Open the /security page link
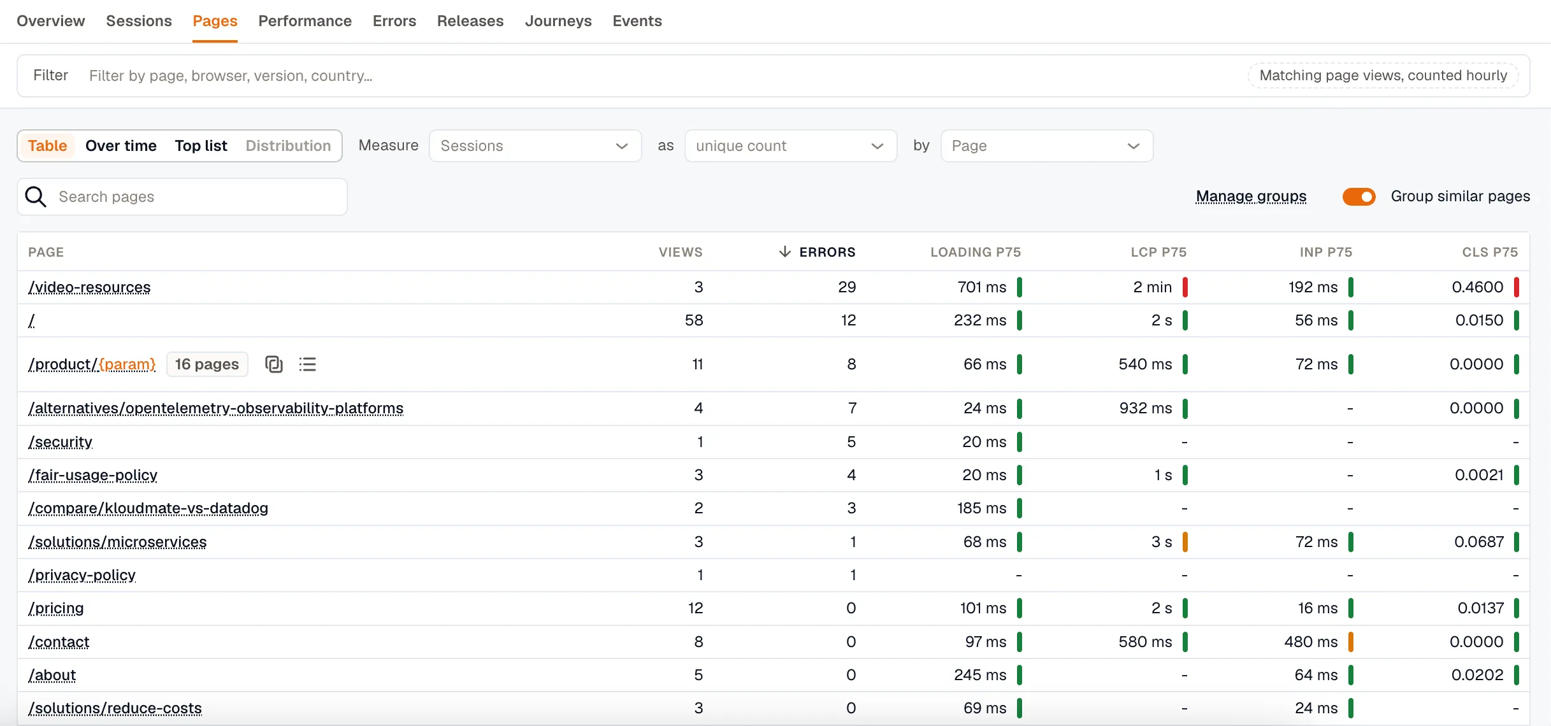This screenshot has width=1551, height=726. 60,442
